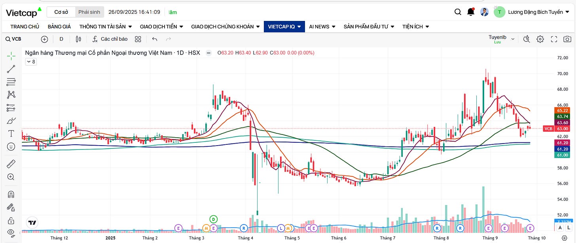Select the brush drawing tool
The width and height of the screenshot is (576, 243).
(x=11, y=120)
